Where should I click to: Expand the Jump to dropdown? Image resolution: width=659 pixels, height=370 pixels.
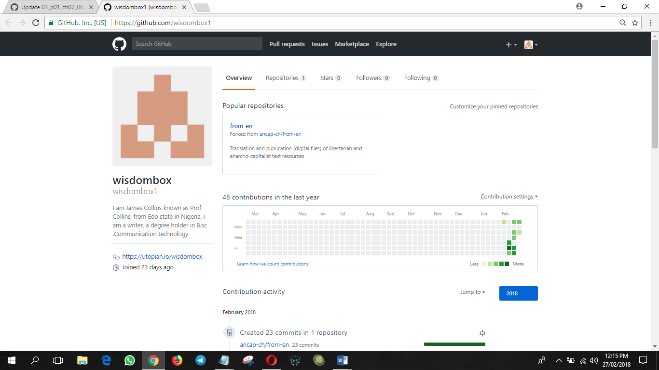coord(472,292)
